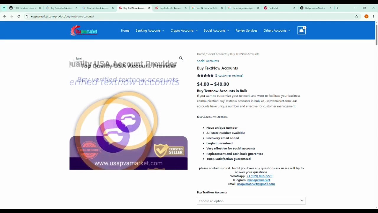
Task: Switch to the Pinterest tab
Action: point(279,8)
